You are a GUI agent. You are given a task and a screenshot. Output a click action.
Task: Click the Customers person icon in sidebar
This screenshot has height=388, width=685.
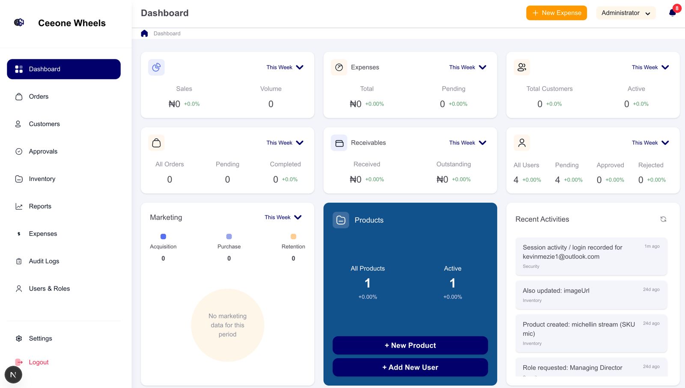pyautogui.click(x=18, y=124)
